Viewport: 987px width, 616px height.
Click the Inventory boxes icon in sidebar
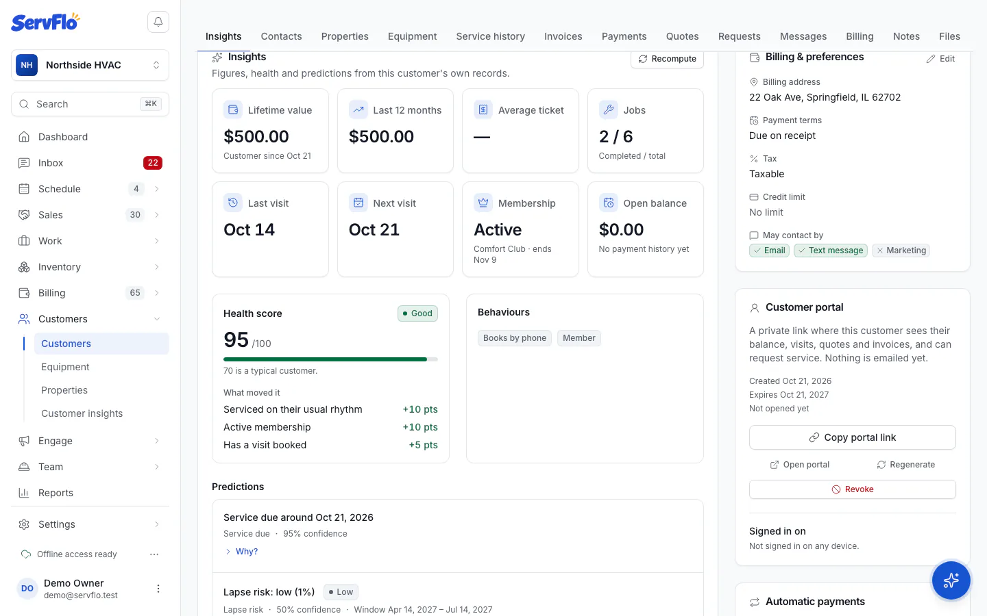pos(24,267)
